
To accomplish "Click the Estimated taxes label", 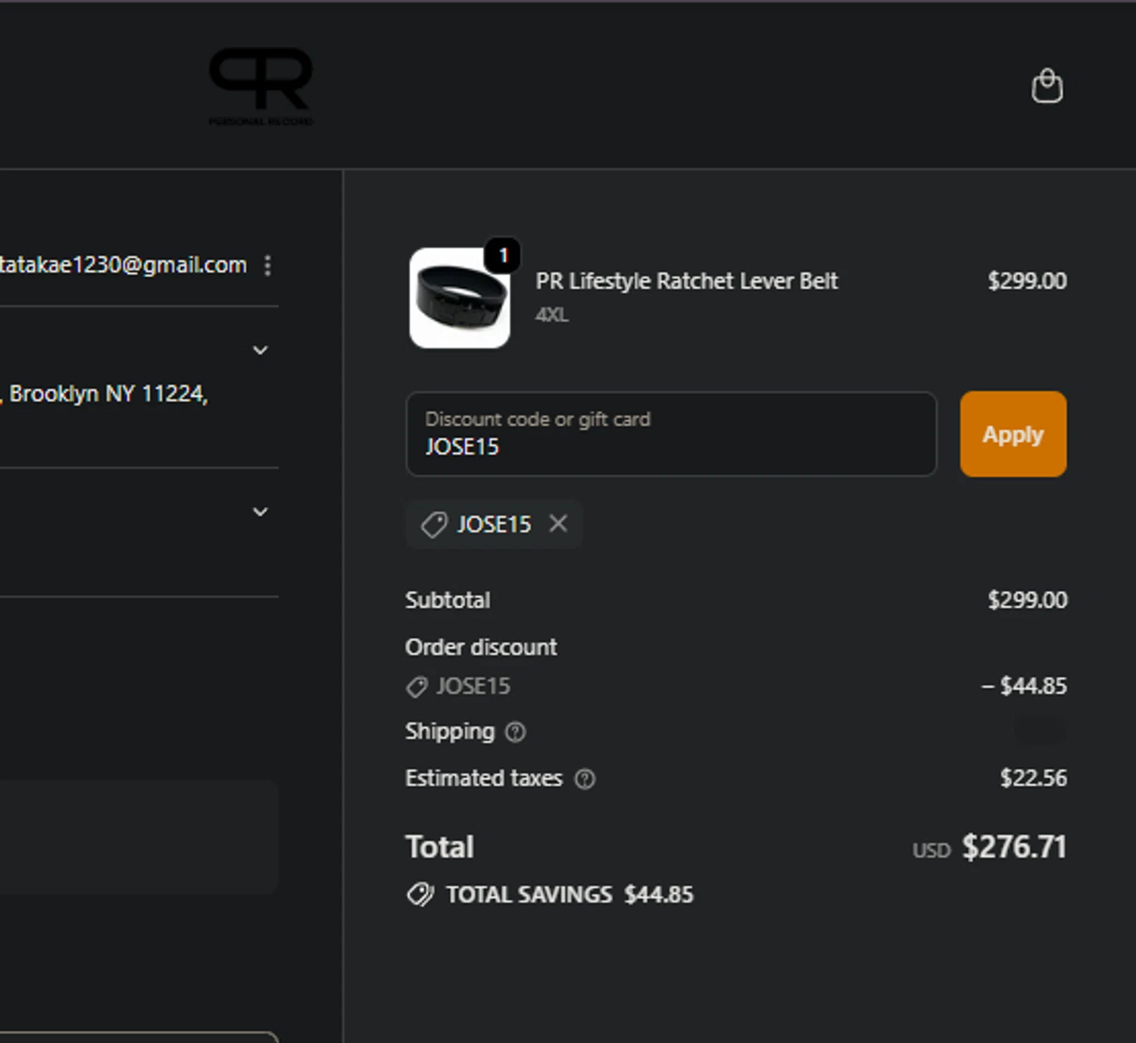I will 484,778.
